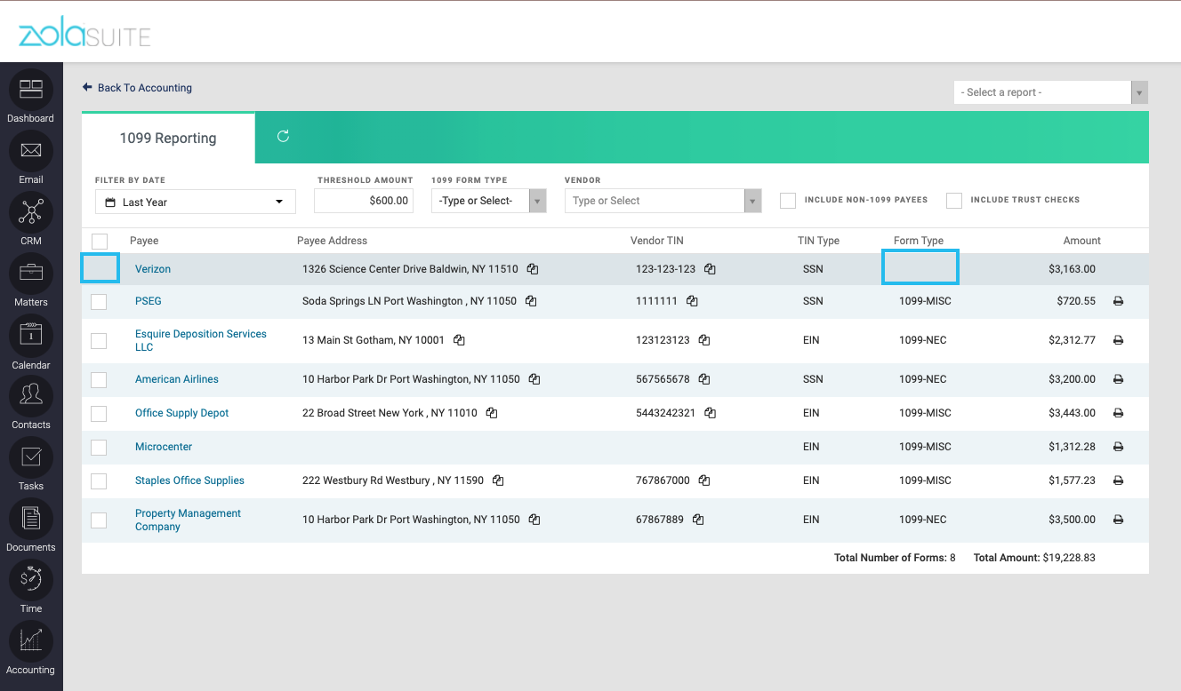Copy Office Supply Depot address
Screen dimensions: 1181x691
tap(492, 413)
